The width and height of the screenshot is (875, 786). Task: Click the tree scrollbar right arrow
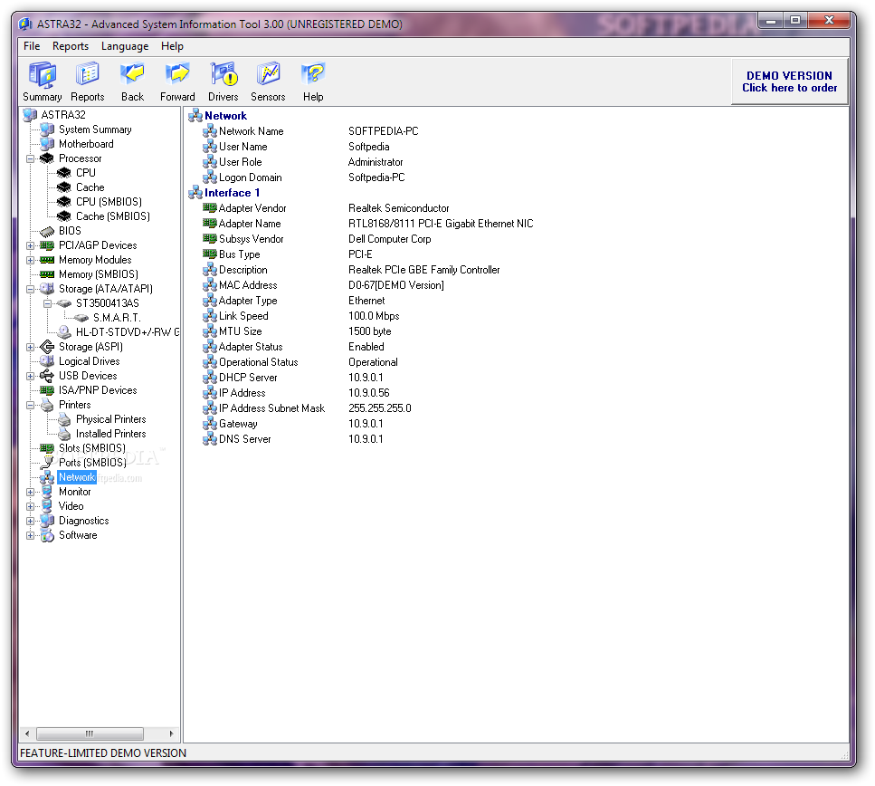(x=171, y=733)
